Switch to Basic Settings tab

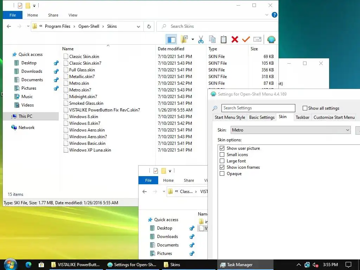coord(262,117)
